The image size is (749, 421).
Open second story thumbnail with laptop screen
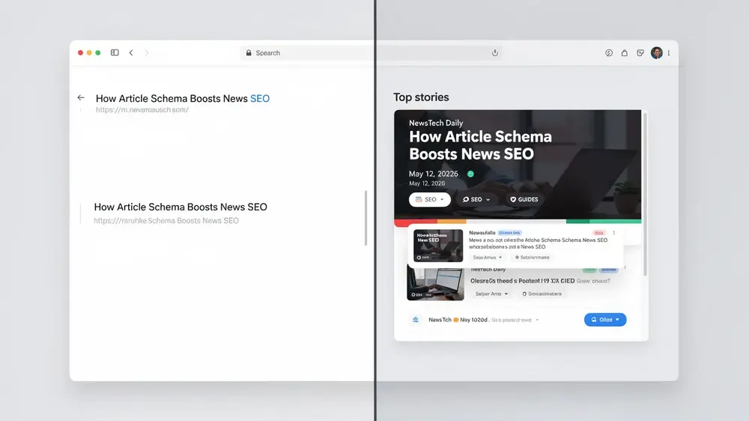click(x=435, y=283)
